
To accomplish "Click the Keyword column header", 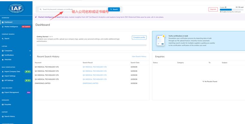I will (38, 62).
